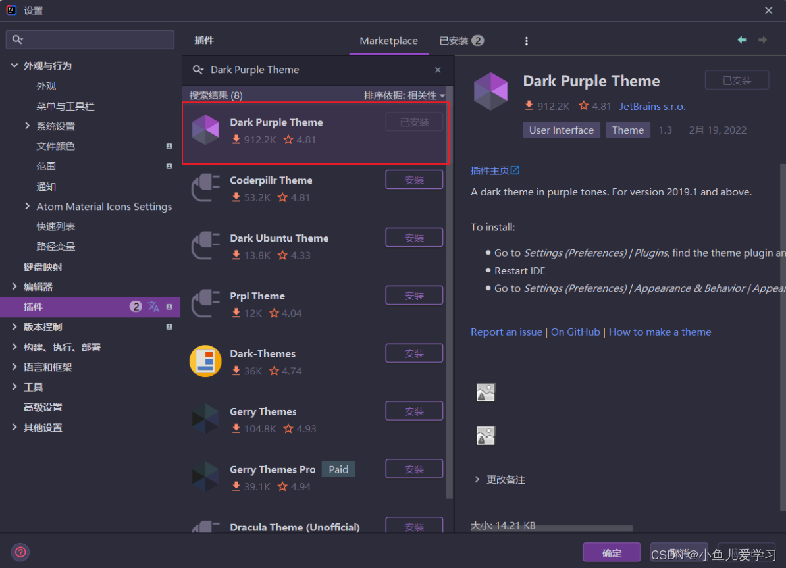Navigate forward with the right arrow

click(x=762, y=39)
